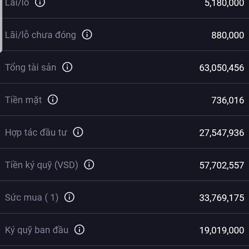Tap info icon beside Tiền mặt
The image size is (249, 249).
click(x=53, y=100)
